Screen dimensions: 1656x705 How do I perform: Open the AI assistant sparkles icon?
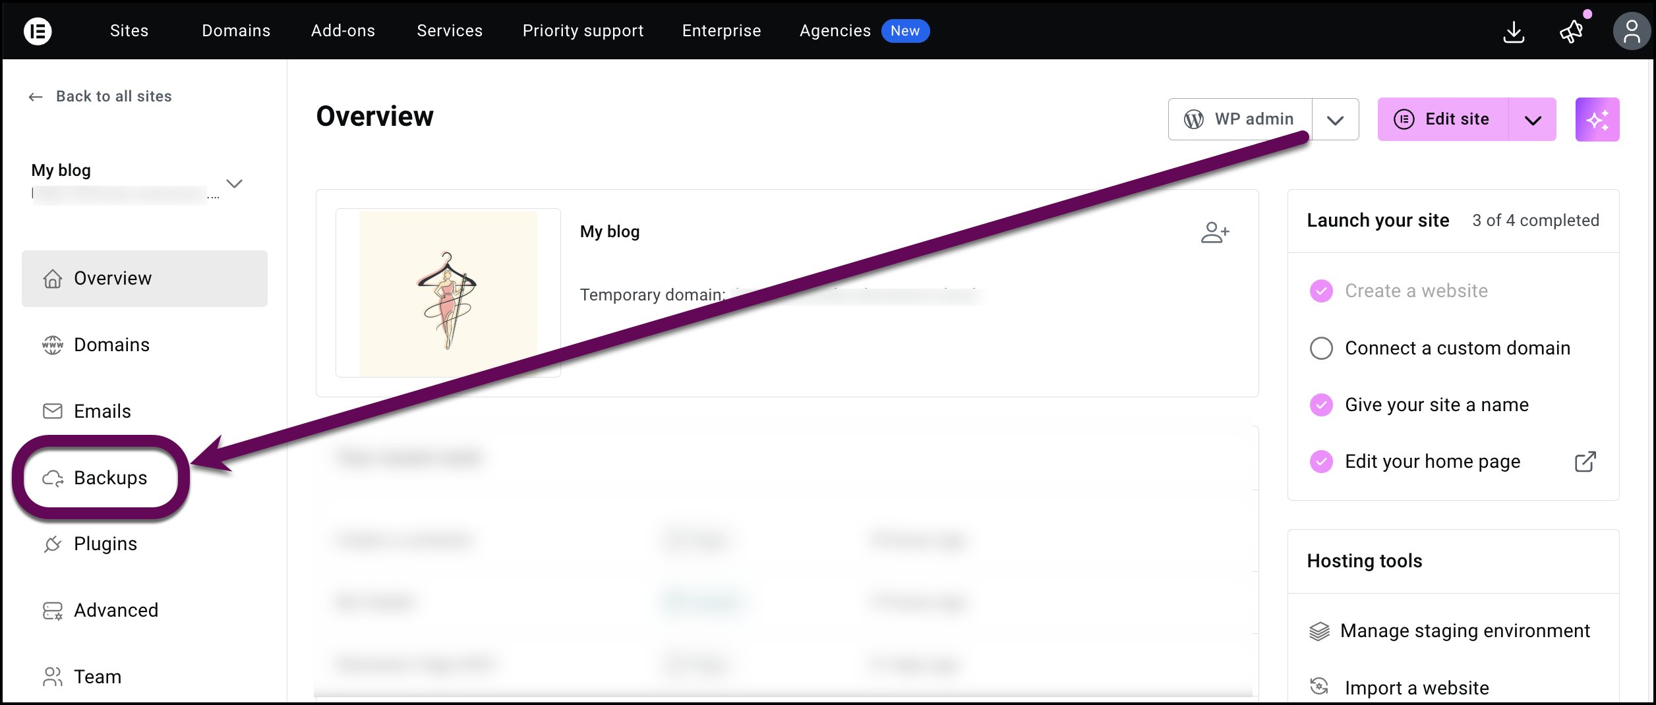point(1597,119)
